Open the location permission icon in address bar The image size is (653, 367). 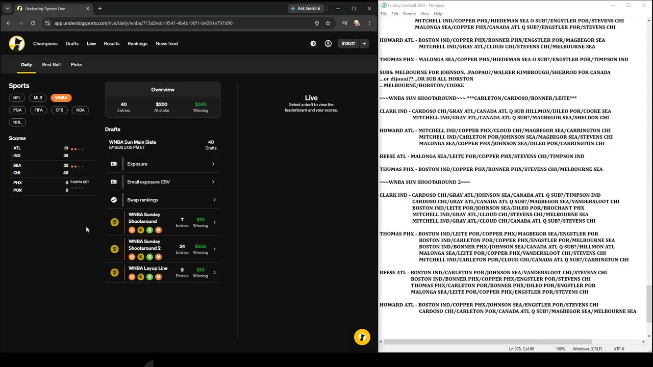click(x=317, y=23)
